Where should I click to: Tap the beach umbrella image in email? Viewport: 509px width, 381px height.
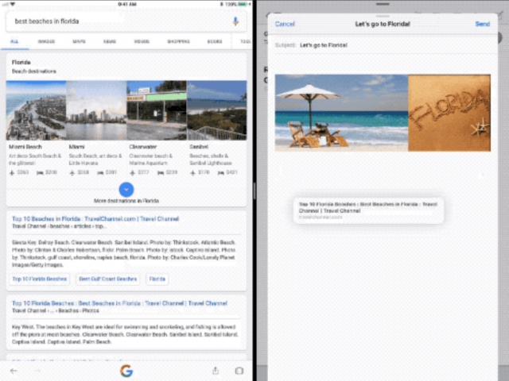point(341,113)
